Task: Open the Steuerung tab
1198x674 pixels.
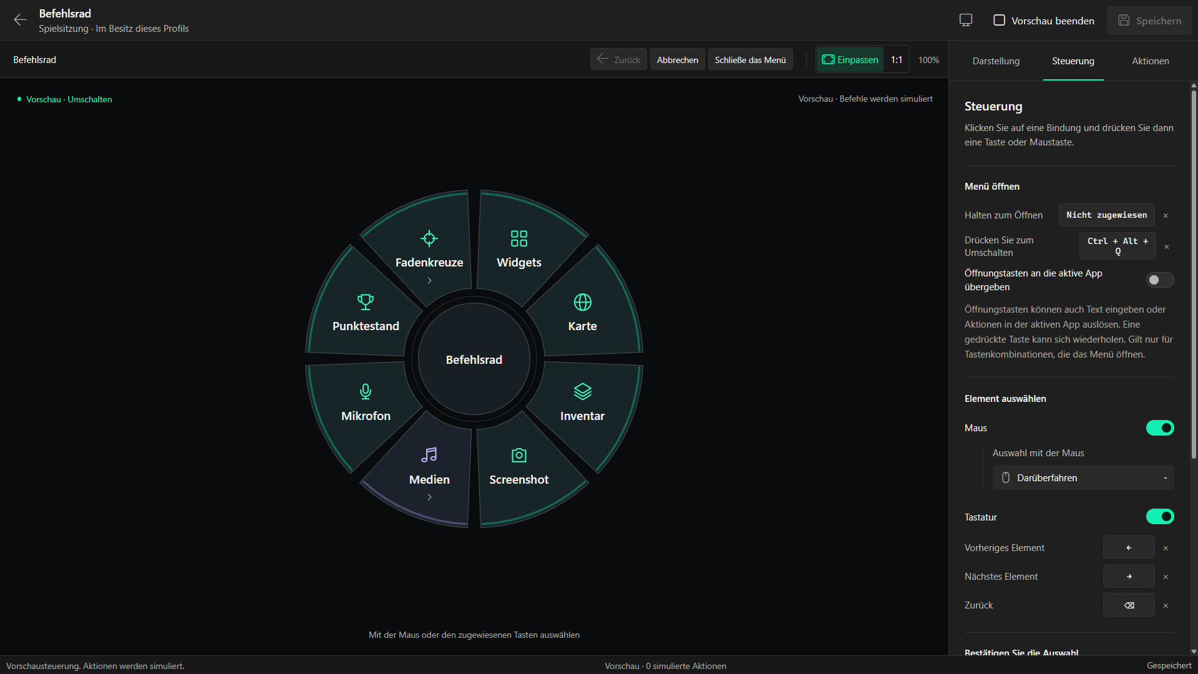Action: pos(1073,61)
